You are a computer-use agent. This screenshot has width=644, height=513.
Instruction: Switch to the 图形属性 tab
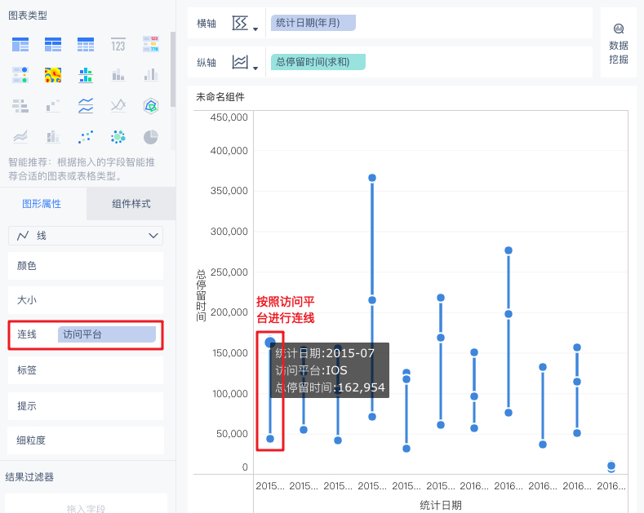(x=42, y=204)
